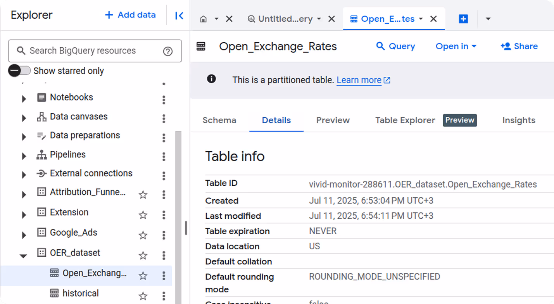Open more options for Notebooks
Screen dimensions: 554x304
pyautogui.click(x=164, y=100)
